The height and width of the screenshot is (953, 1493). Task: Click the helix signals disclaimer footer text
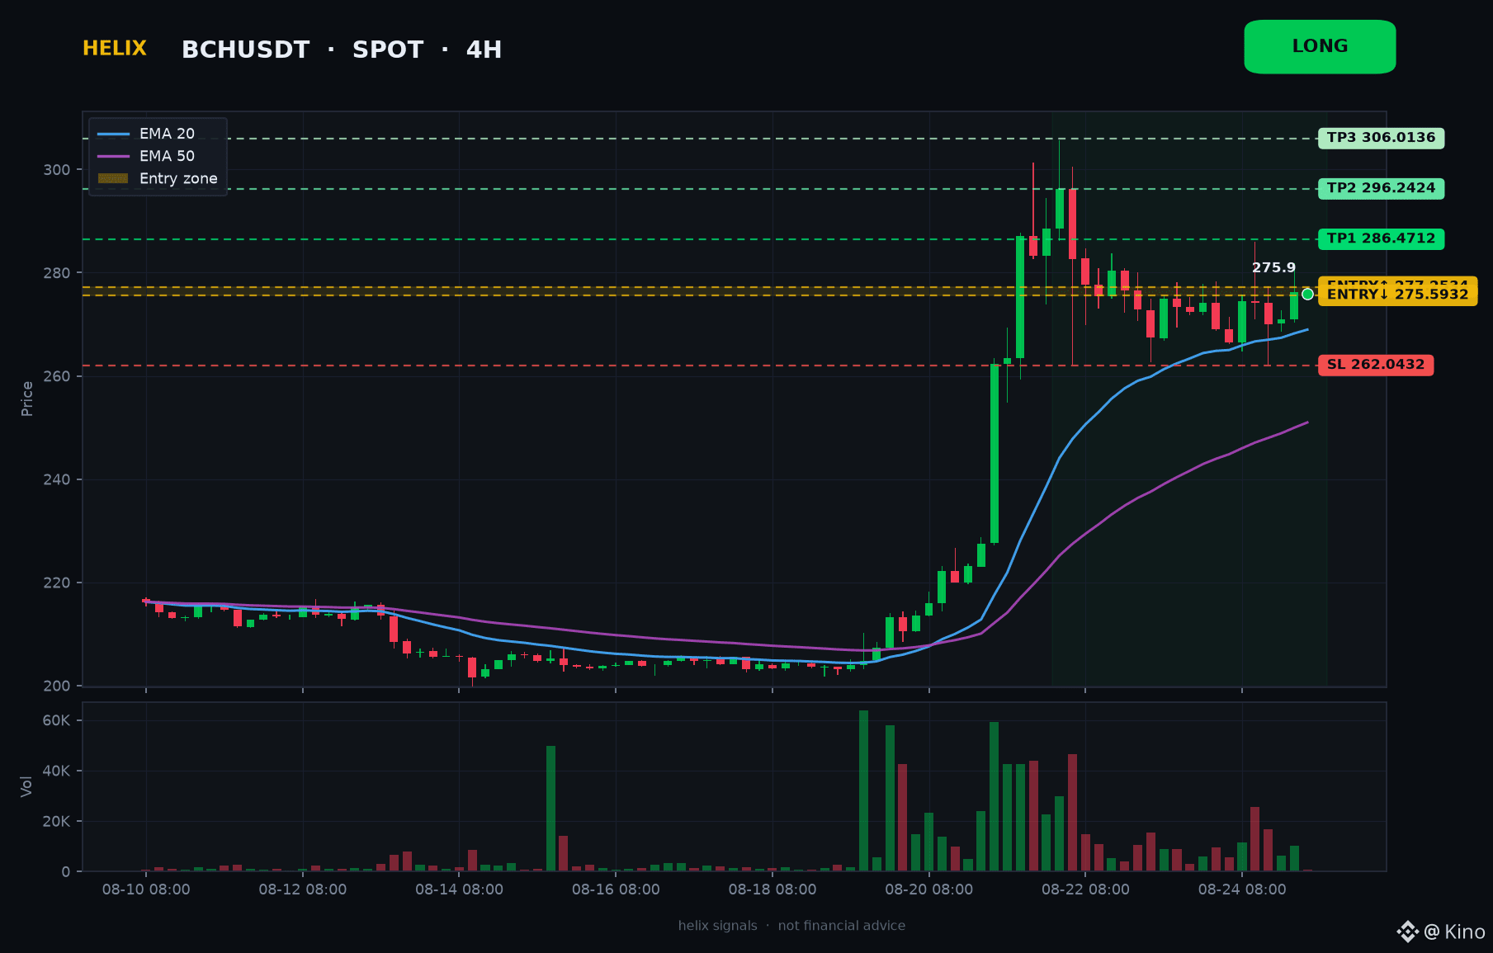point(791,926)
